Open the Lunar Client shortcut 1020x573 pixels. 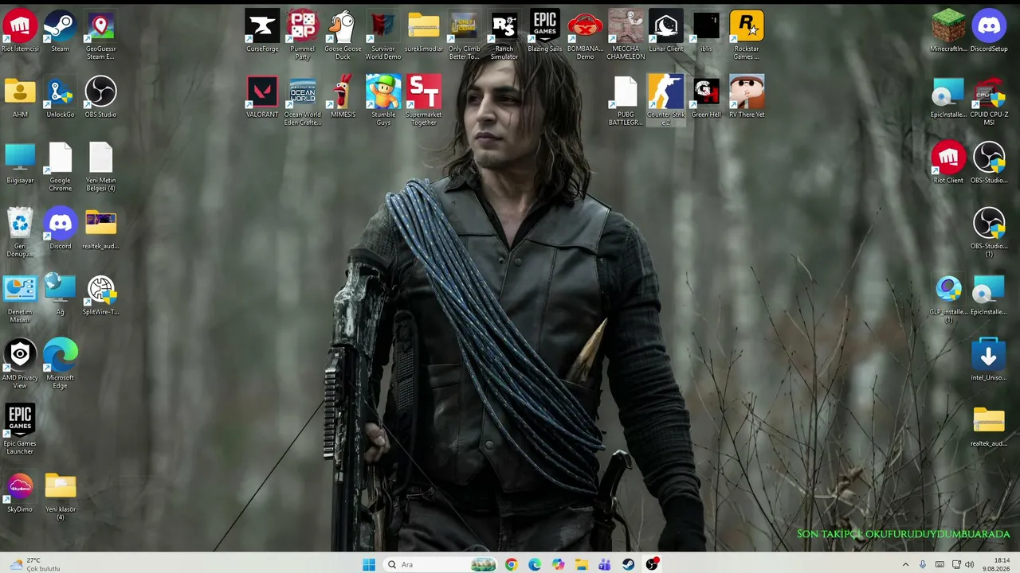click(666, 32)
